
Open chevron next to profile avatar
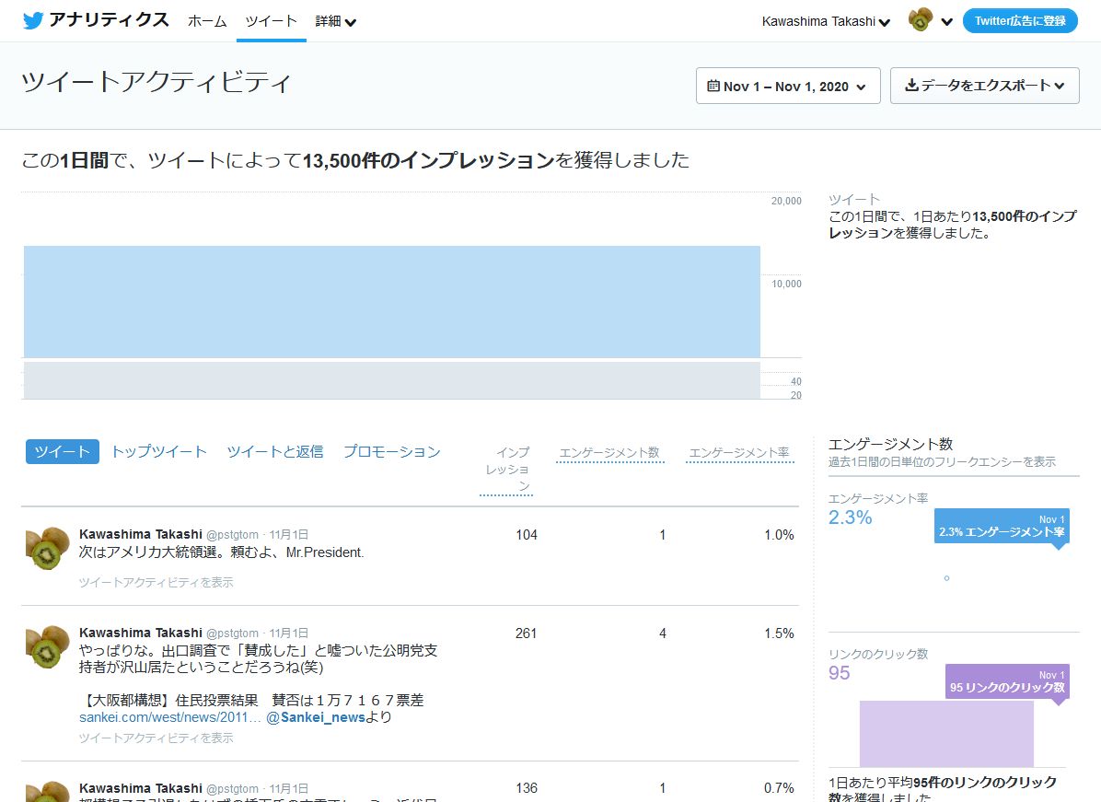(x=946, y=22)
